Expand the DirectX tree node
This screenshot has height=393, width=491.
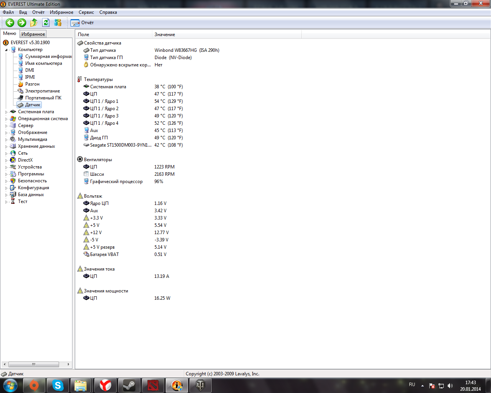point(7,160)
